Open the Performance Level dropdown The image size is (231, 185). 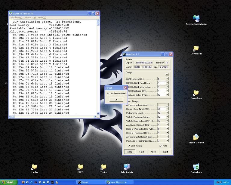coord(167,113)
